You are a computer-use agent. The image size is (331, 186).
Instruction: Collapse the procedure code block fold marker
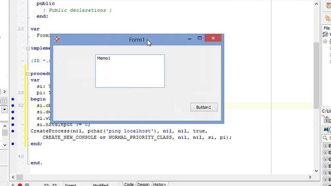pos(27,74)
